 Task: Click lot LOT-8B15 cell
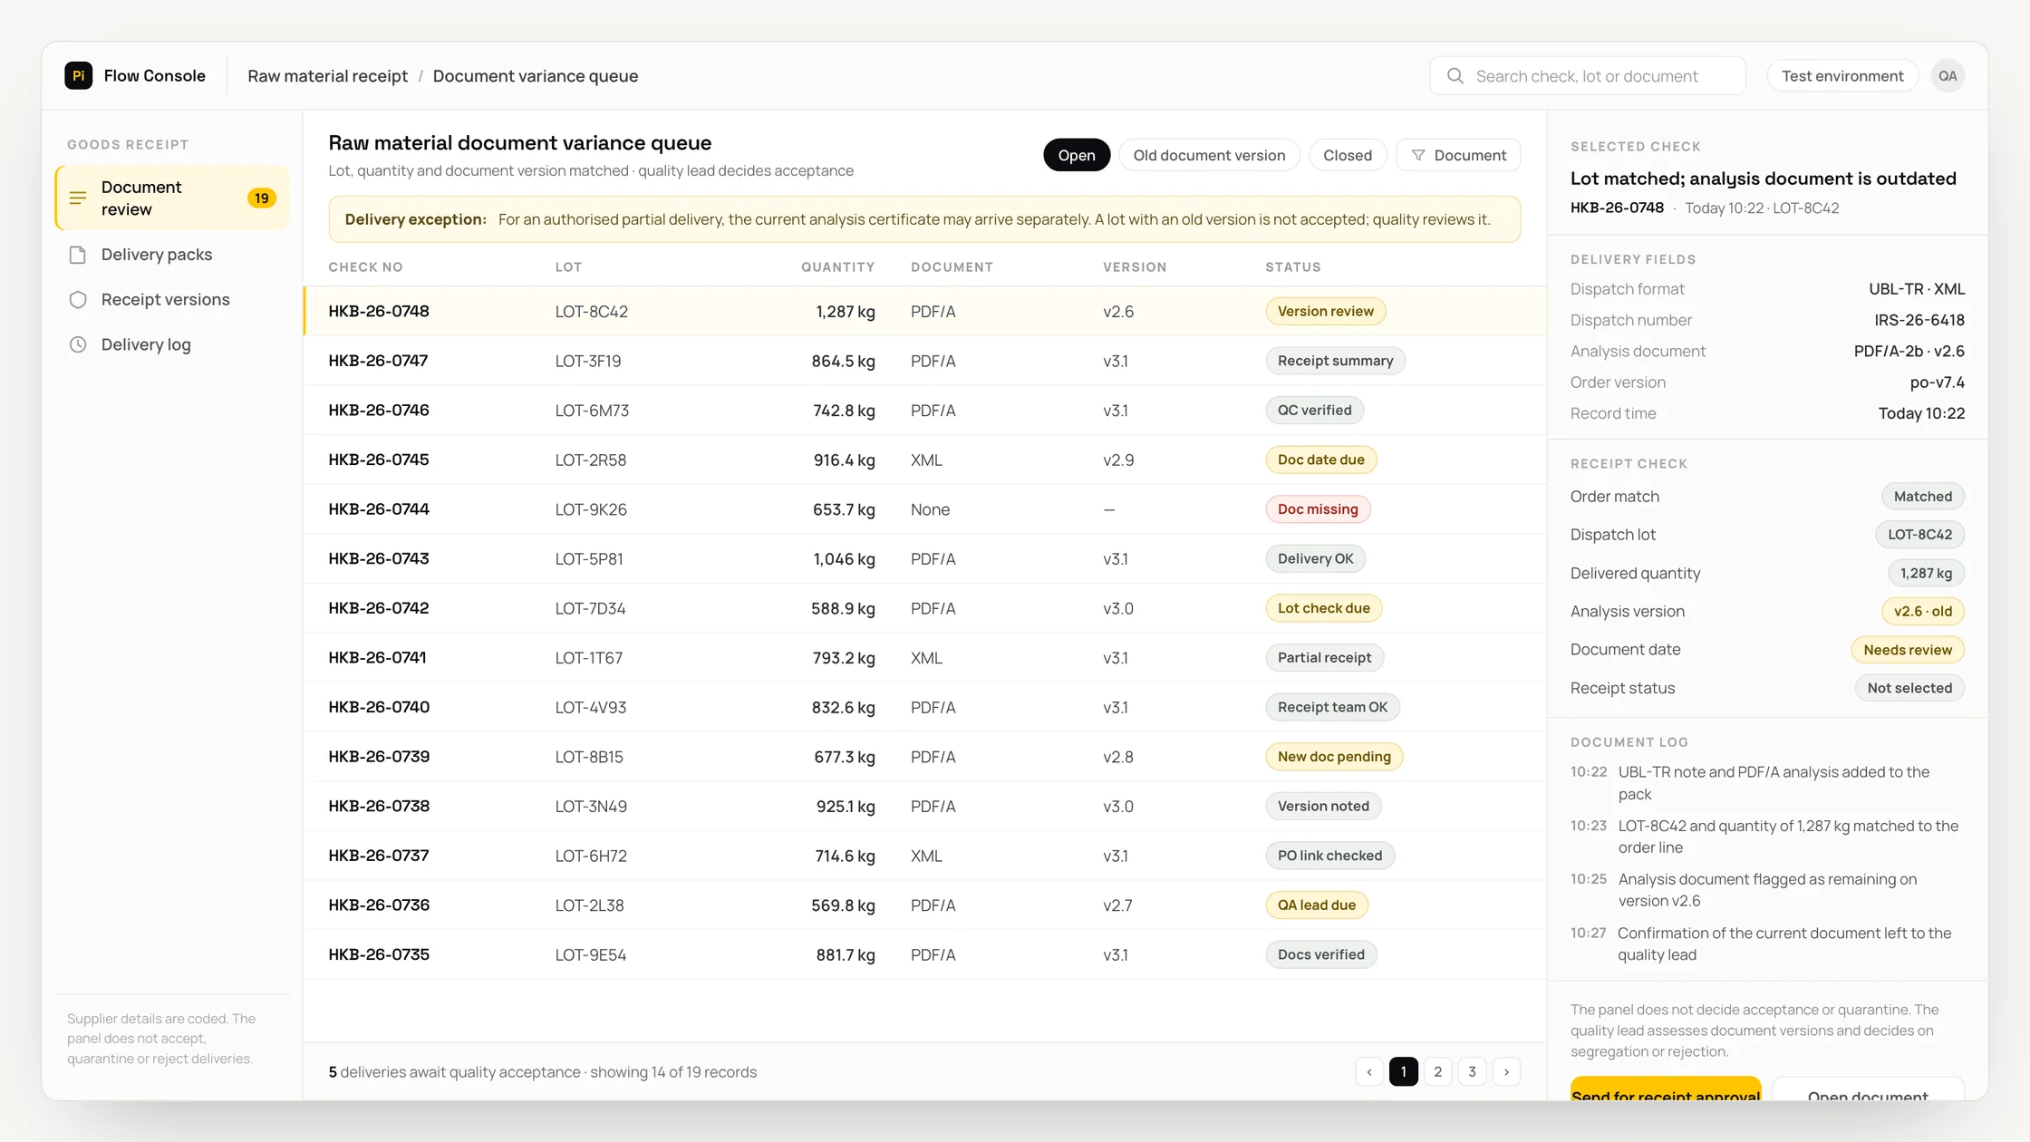pyautogui.click(x=589, y=757)
